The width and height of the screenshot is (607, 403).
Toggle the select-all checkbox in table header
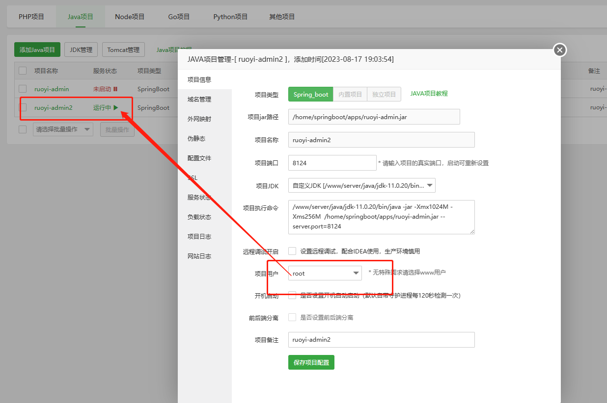click(23, 71)
